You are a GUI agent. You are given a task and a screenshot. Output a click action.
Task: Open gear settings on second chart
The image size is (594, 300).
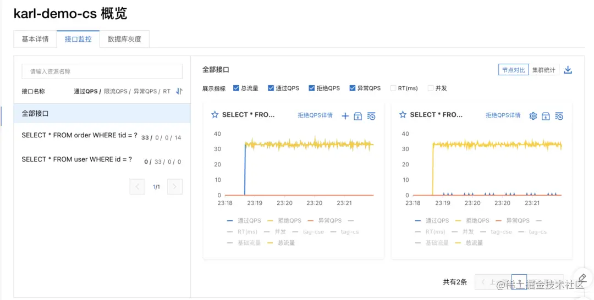click(533, 116)
